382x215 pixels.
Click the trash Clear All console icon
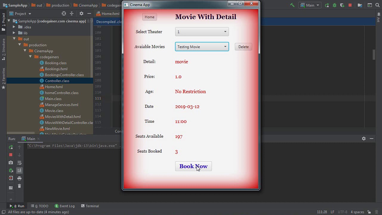click(19, 186)
